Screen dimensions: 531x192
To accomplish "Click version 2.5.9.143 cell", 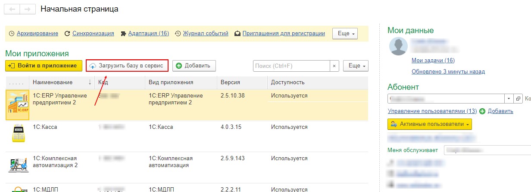I will 233,158.
